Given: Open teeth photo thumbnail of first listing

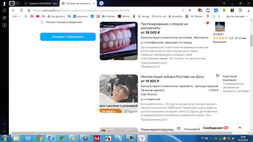Looking at the screenshot, I should pos(119,41).
